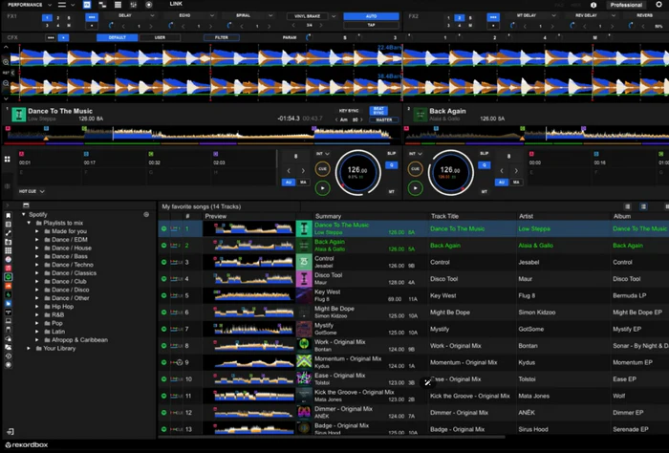
Task: Click the CUE button on deck 2
Action: coord(414,170)
